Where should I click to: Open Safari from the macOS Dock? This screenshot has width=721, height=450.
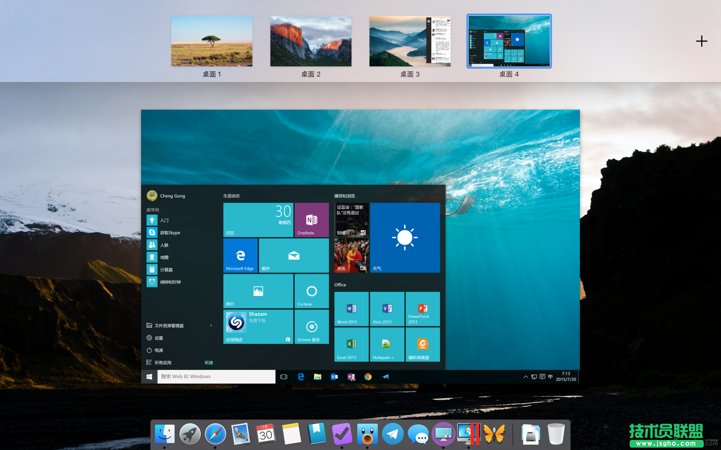(215, 434)
